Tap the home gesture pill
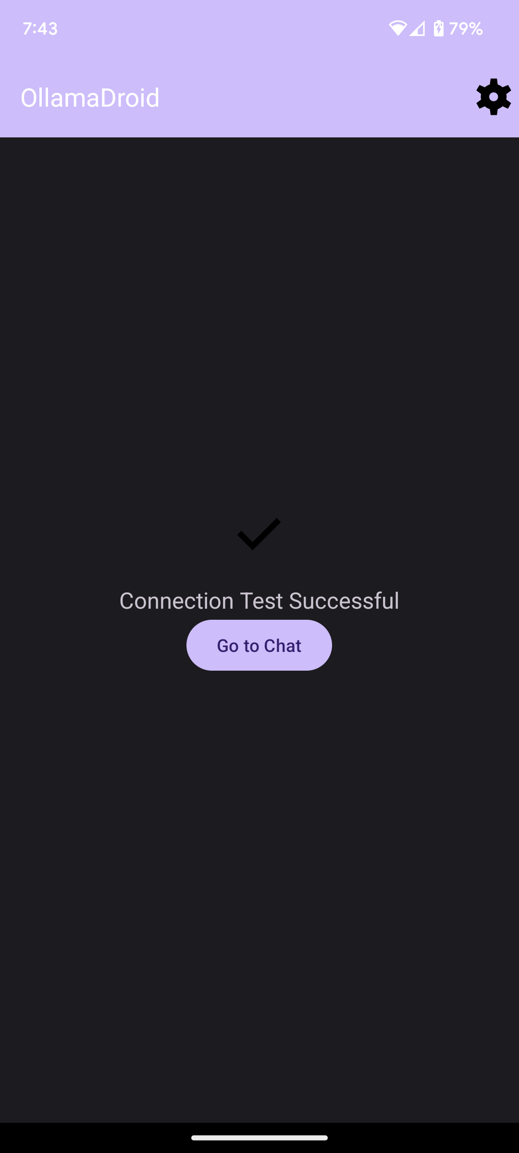This screenshot has height=1153, width=519. tap(259, 1138)
